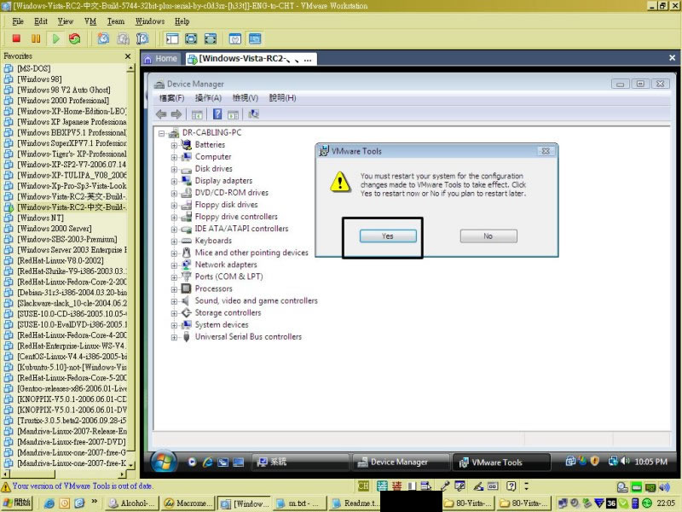
Task: Click VMware Tools taskbar button in Vista
Action: tap(500, 463)
